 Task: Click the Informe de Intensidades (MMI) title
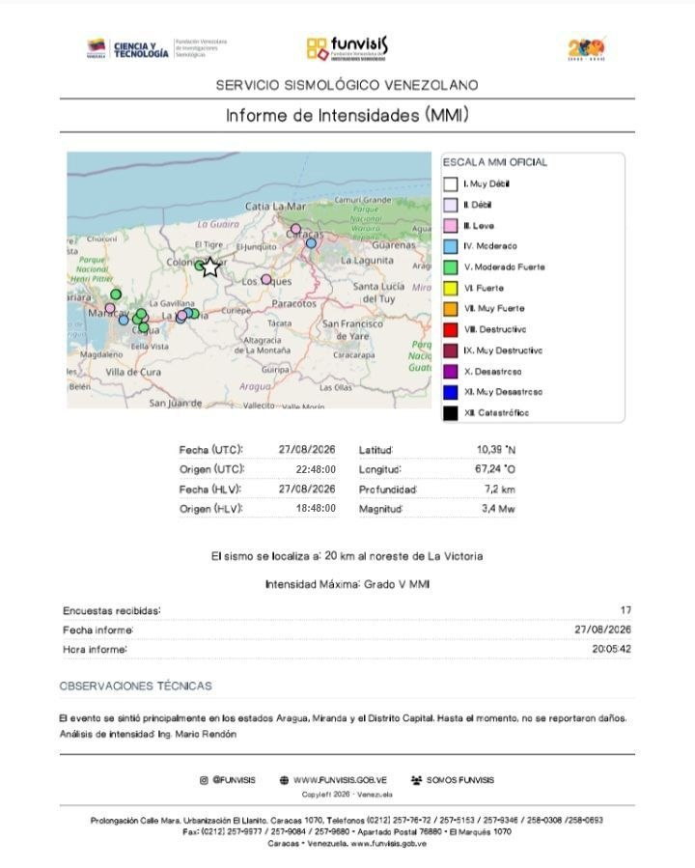[x=347, y=115]
